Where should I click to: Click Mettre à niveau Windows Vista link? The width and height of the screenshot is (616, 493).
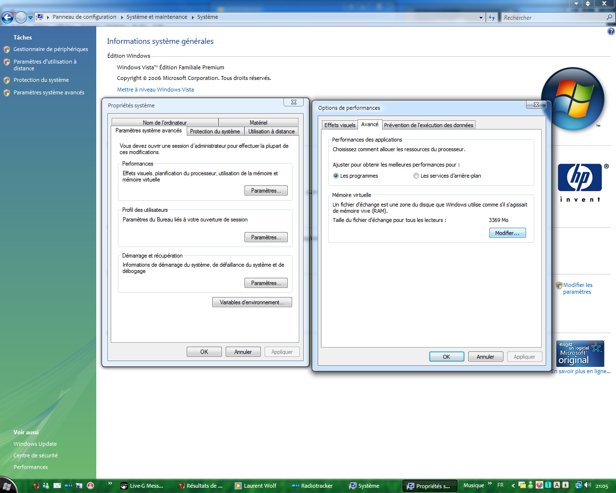[155, 90]
